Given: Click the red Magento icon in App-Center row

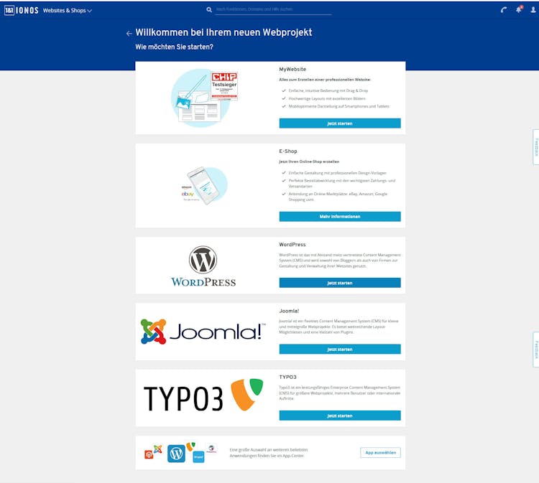Looking at the screenshot, I should click(149, 454).
